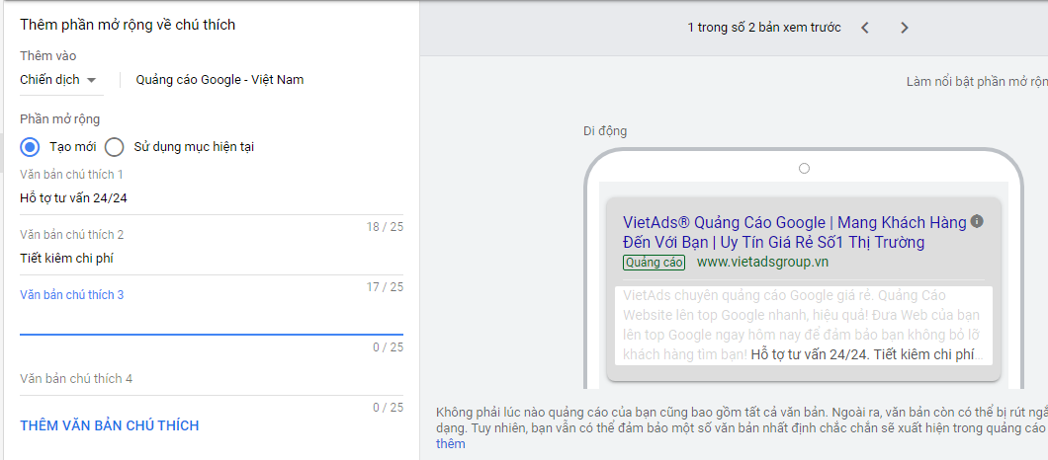Select the "Tạo mới" radio option

(x=30, y=147)
